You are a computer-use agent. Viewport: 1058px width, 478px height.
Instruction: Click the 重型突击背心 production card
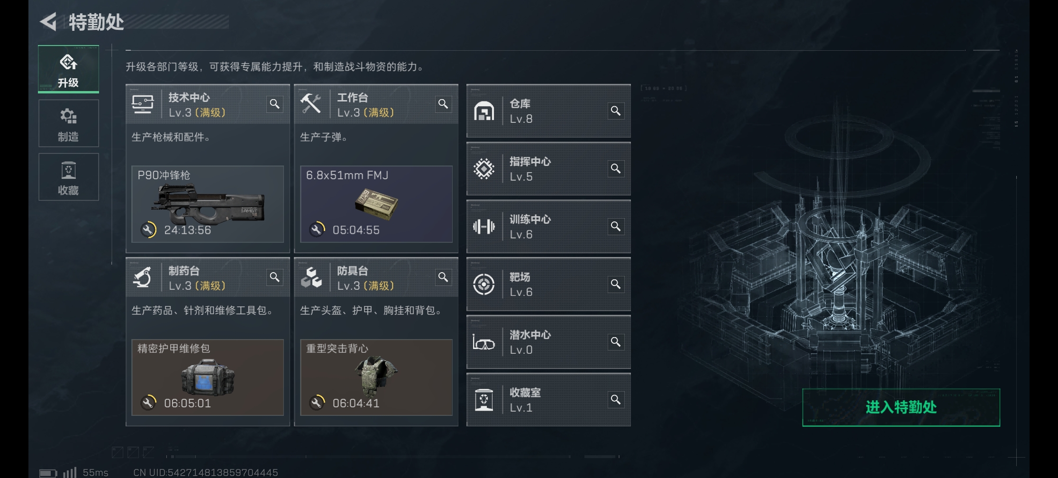tap(376, 377)
